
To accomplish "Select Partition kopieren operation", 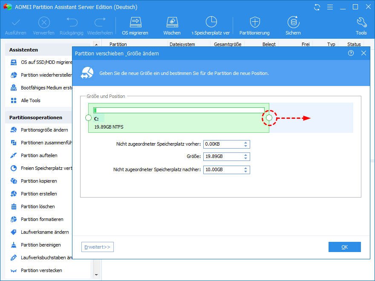I will click(x=34, y=181).
